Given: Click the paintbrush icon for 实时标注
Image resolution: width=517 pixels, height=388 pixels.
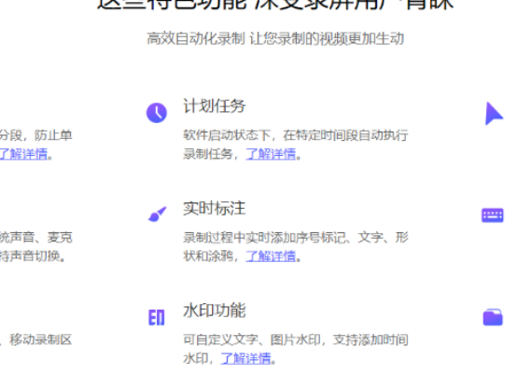Looking at the screenshot, I should (158, 215).
